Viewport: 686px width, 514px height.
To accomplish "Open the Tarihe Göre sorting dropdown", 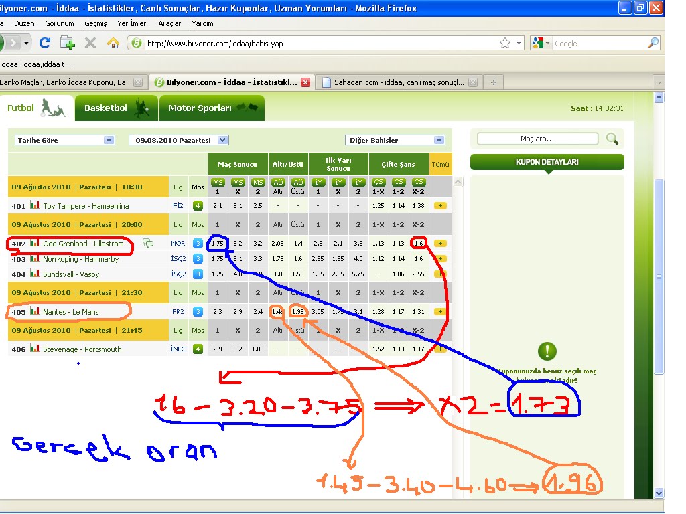I will (65, 140).
